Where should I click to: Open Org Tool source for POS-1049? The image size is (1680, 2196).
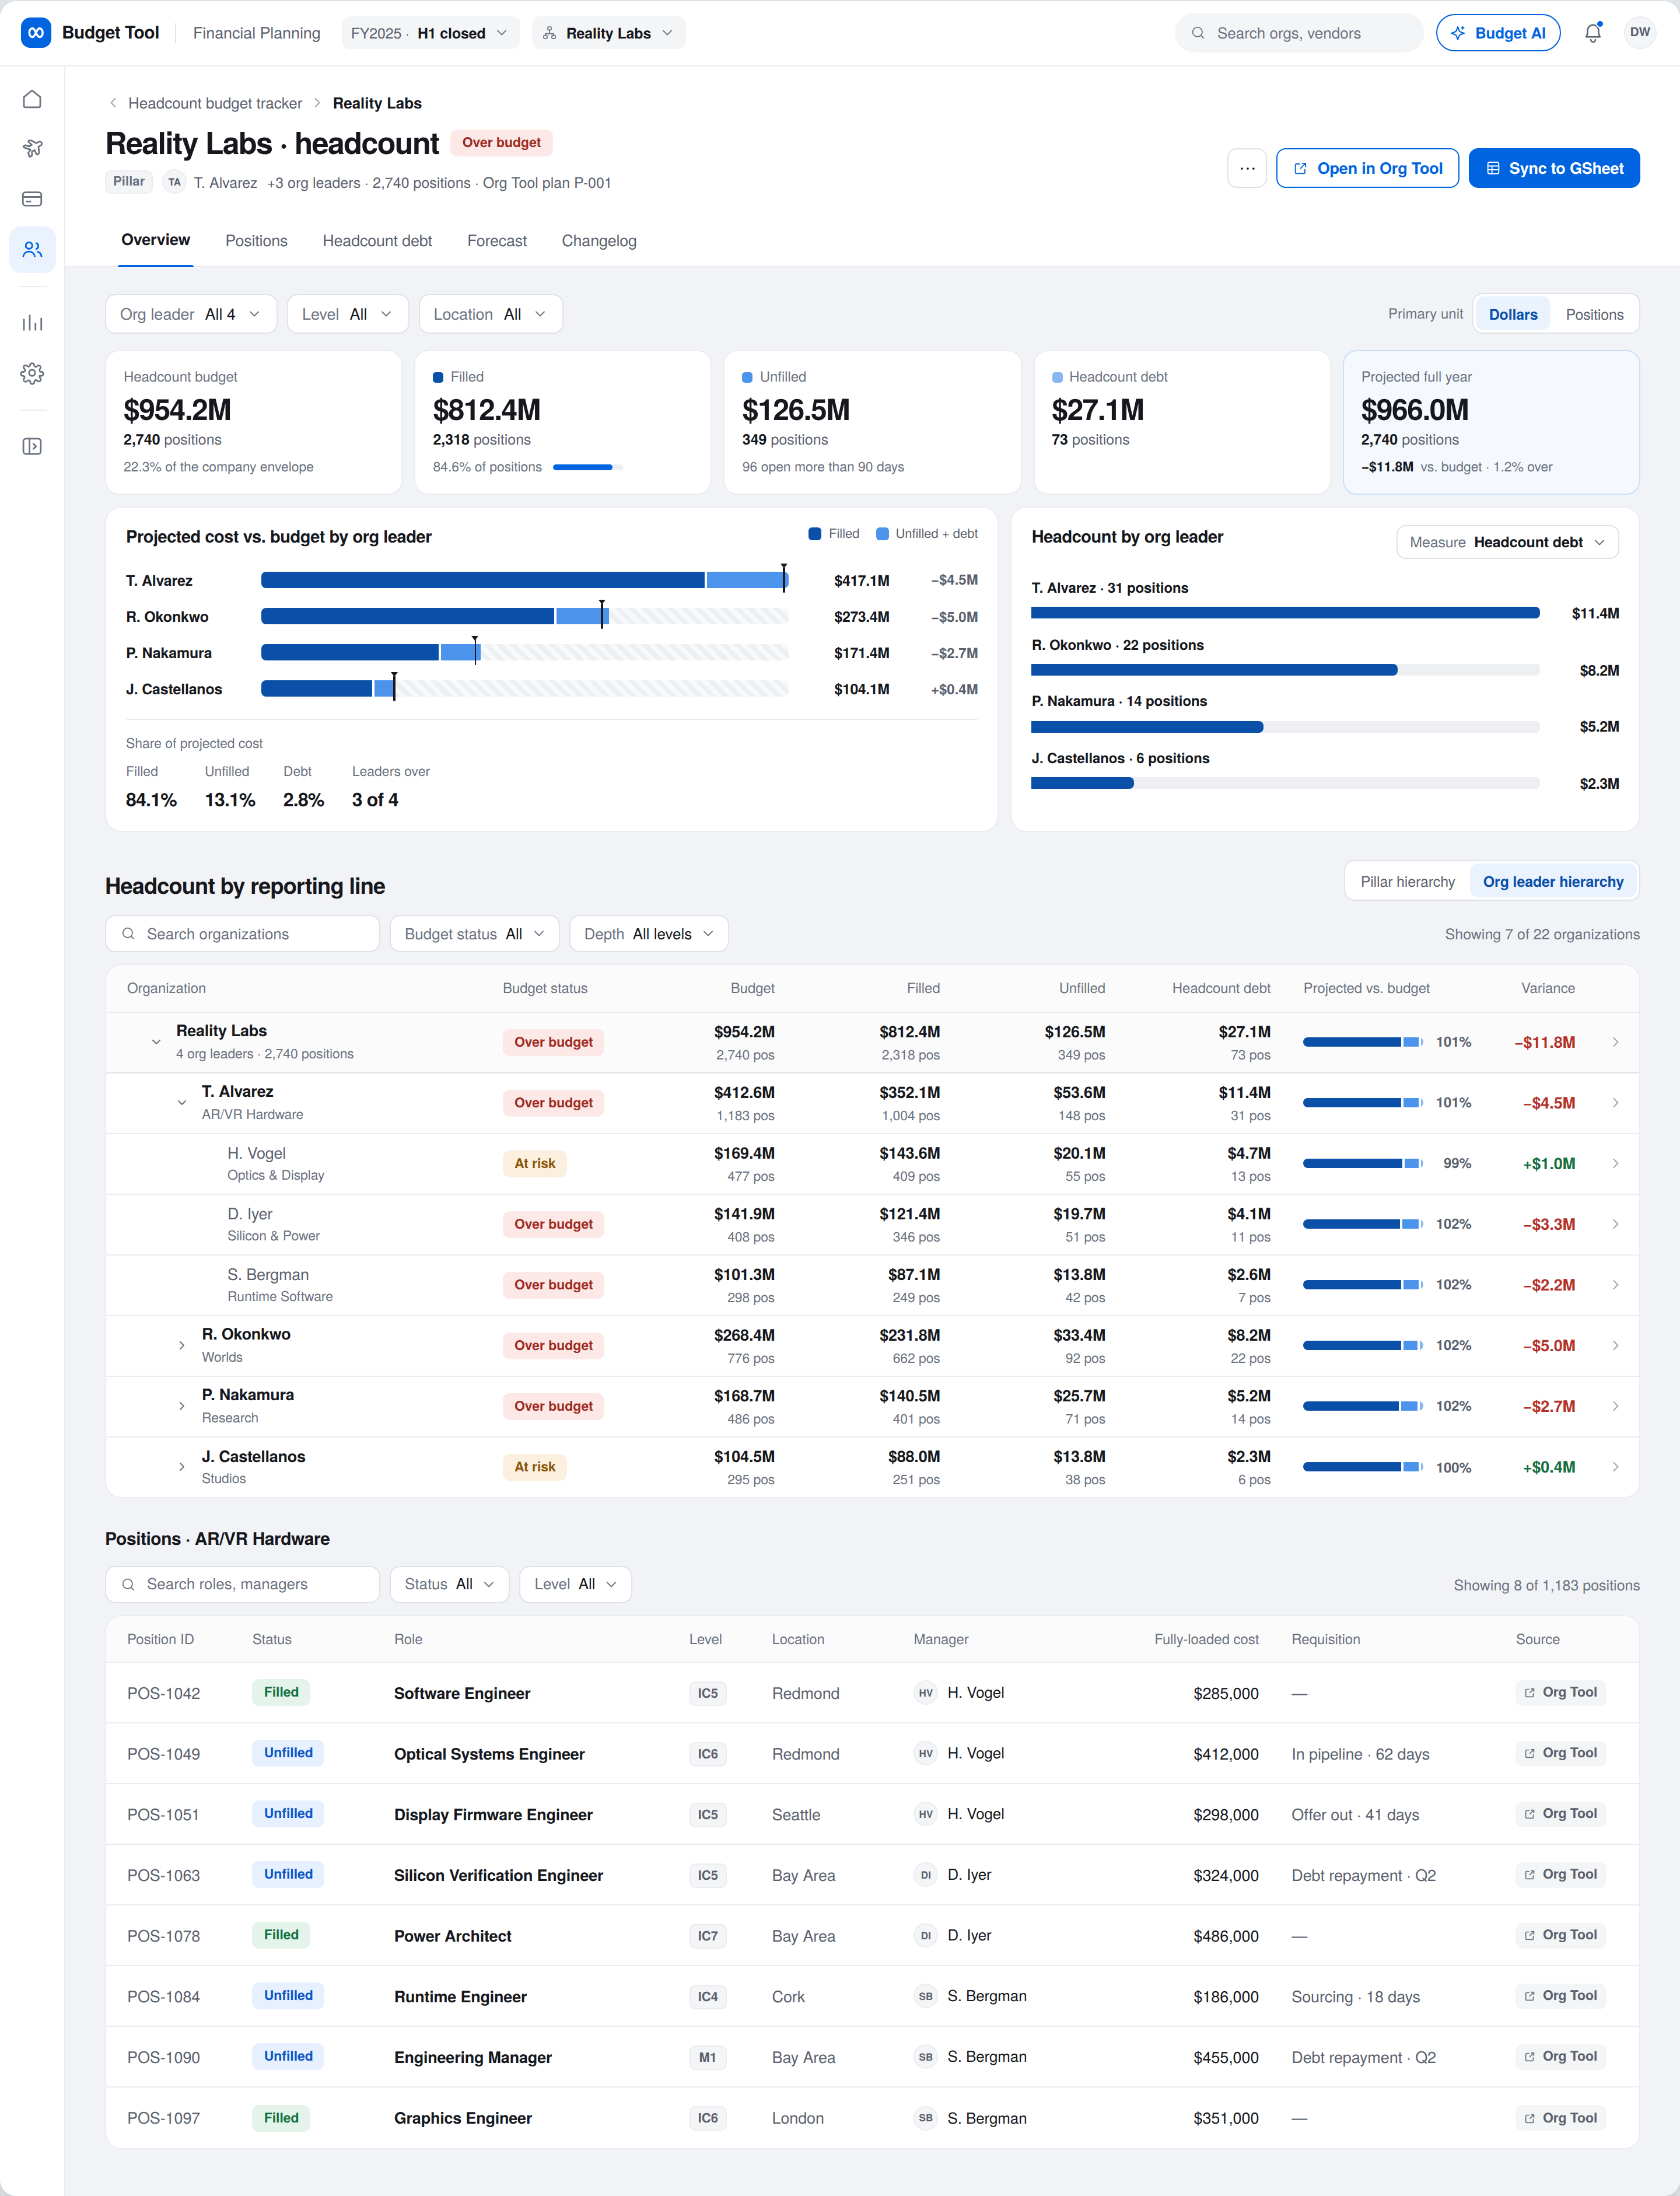click(x=1560, y=1753)
